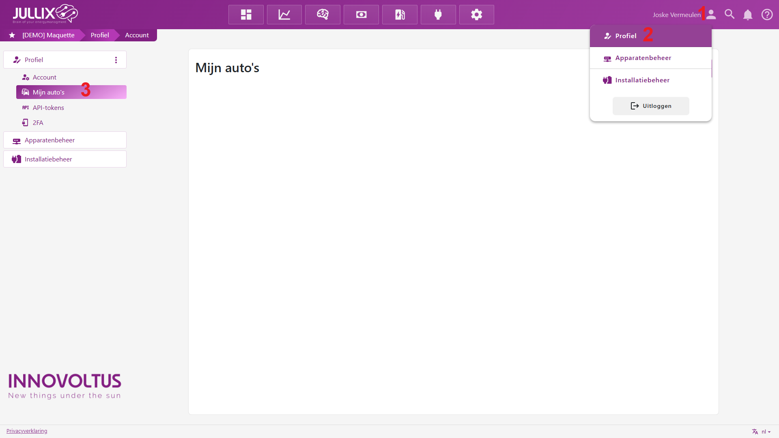This screenshot has height=438, width=779.
Task: Open the money tariff icon
Action: [361, 15]
